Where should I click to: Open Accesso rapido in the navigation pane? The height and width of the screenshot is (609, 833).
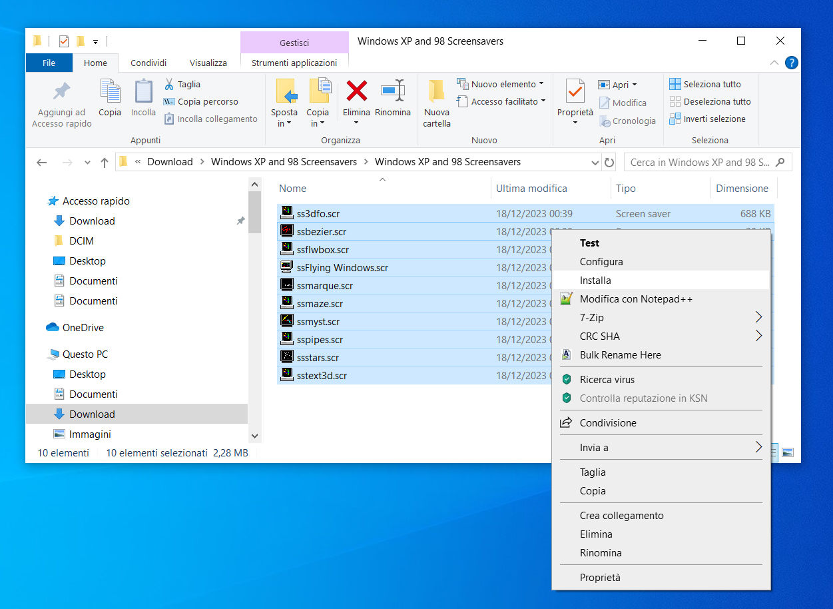(x=96, y=201)
